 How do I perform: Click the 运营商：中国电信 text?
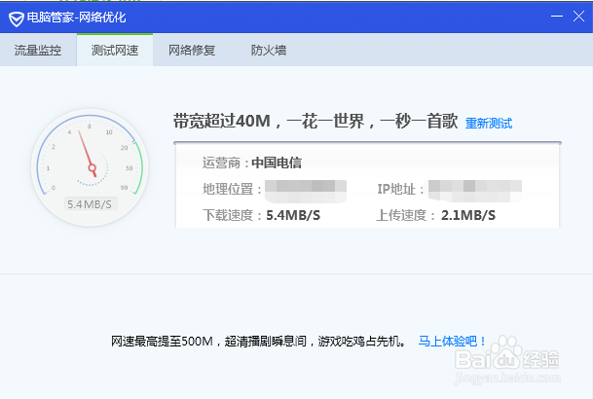(x=252, y=163)
